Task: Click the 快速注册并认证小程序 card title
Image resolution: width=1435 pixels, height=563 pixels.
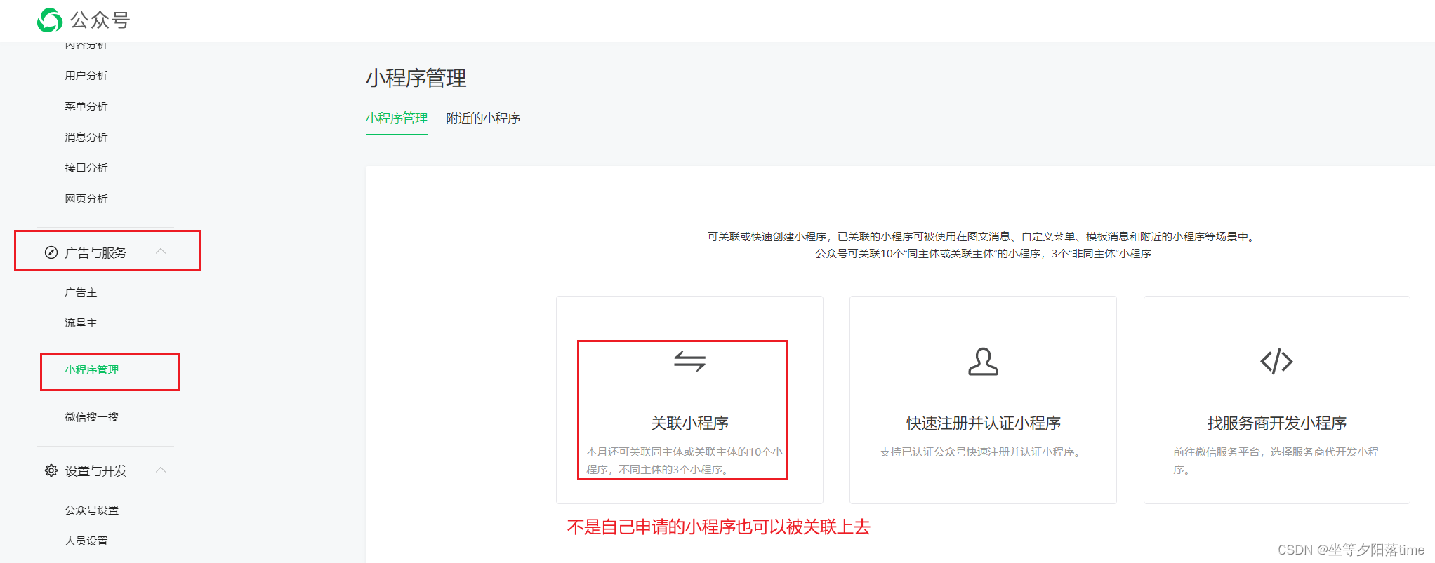Action: [x=983, y=423]
